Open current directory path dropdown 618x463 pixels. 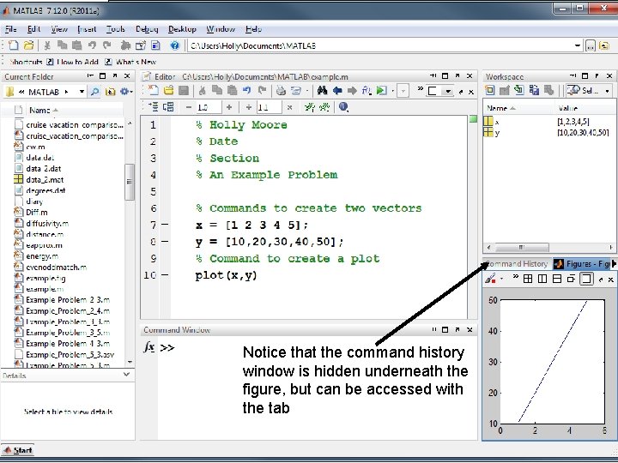coord(578,45)
